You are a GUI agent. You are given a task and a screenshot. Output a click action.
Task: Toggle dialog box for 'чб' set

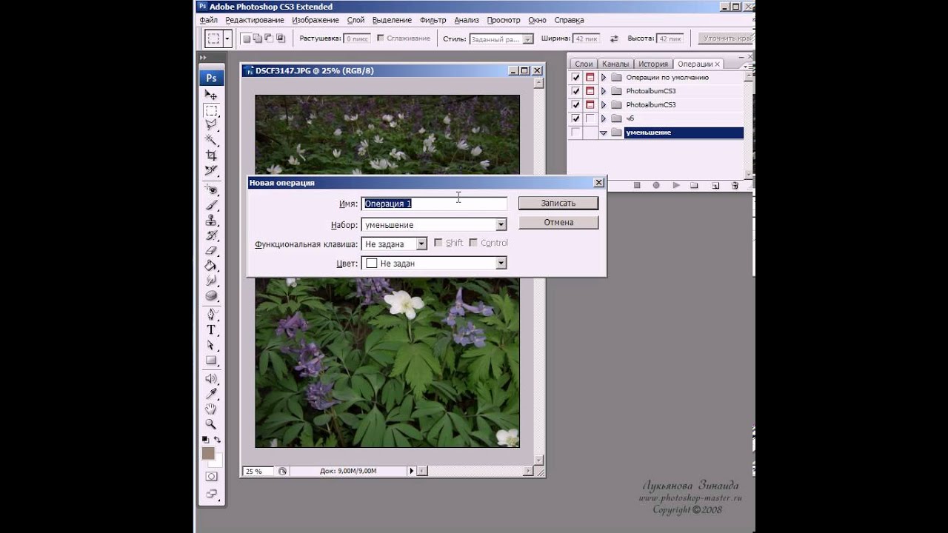[590, 118]
